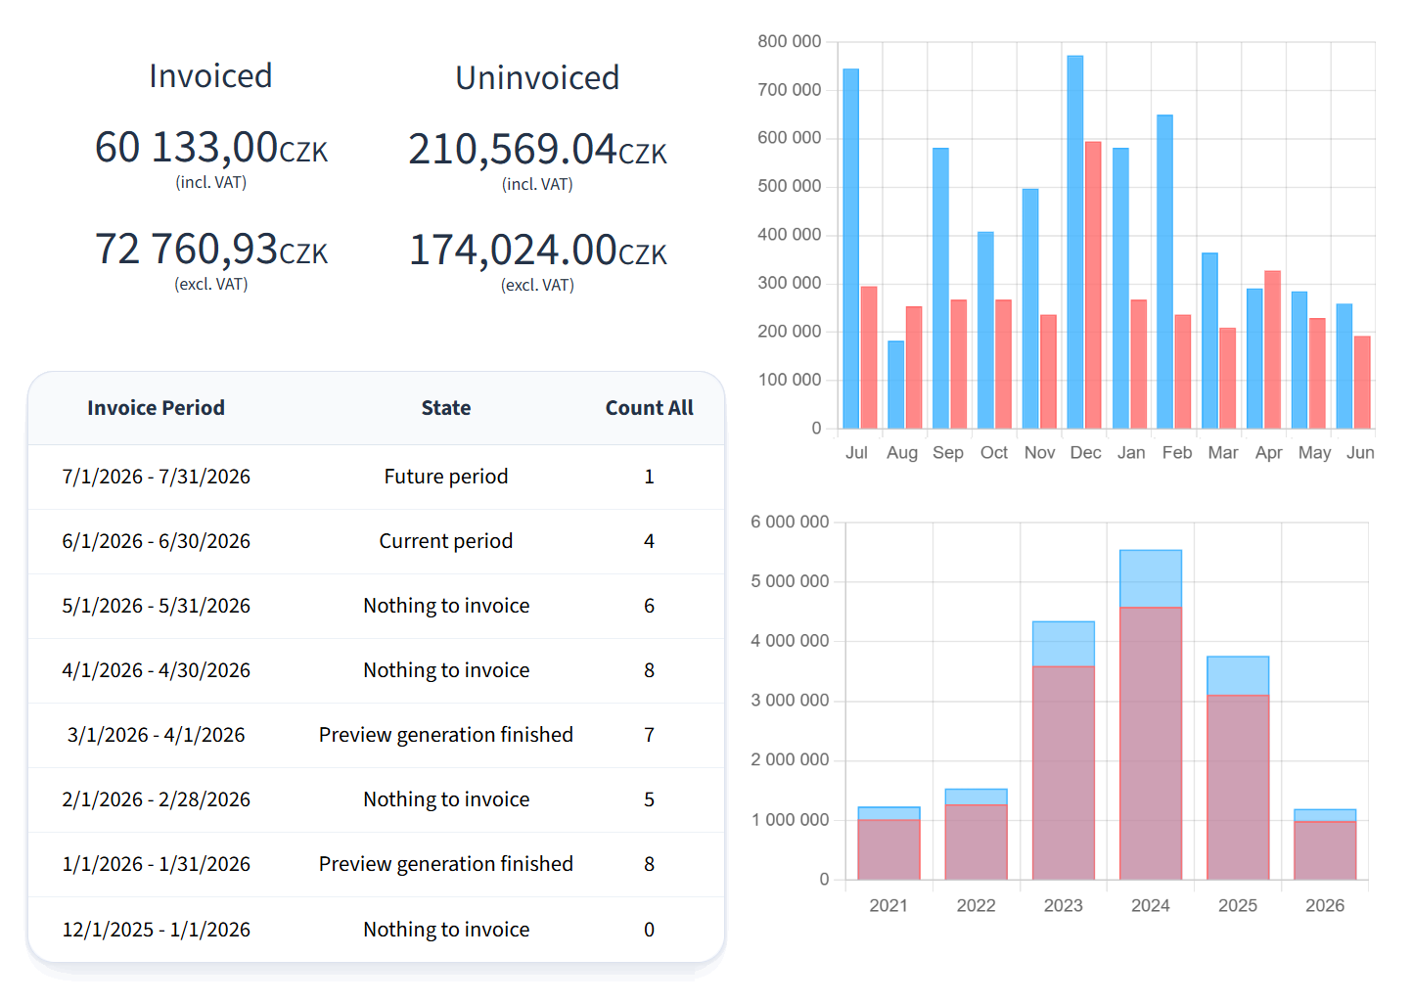Click the state for the 12/1/2025 period
Viewport: 1411px width, 1003px height.
tap(446, 930)
